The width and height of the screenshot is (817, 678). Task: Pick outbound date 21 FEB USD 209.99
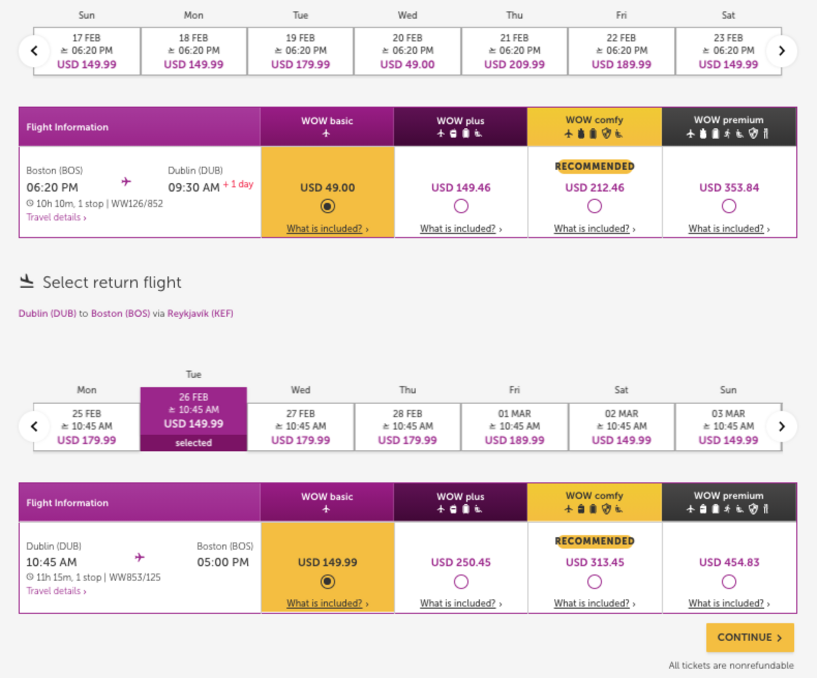click(x=515, y=51)
